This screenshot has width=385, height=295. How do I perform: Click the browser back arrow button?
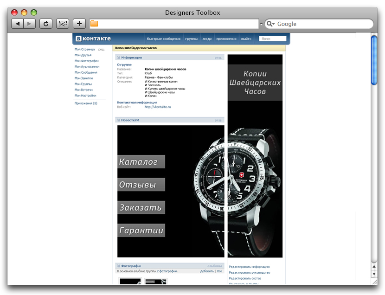(x=17, y=24)
